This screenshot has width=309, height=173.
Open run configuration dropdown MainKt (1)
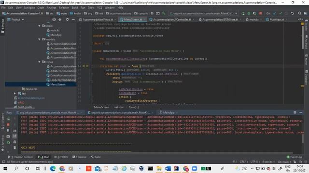click(203, 13)
